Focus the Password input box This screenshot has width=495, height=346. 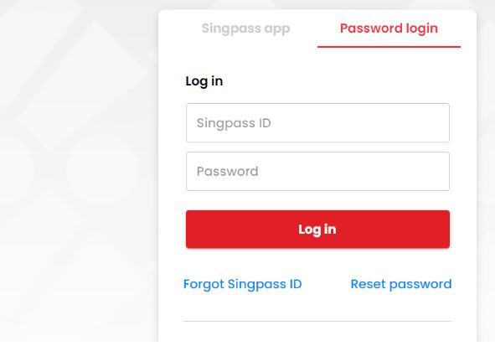317,172
